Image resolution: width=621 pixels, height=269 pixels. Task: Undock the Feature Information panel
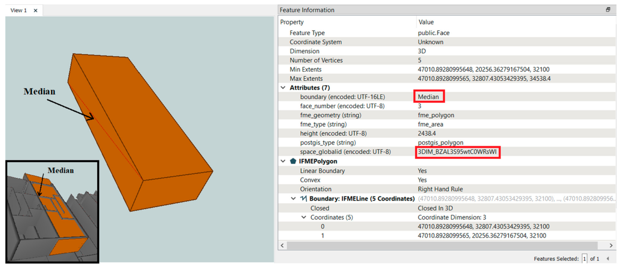608,10
